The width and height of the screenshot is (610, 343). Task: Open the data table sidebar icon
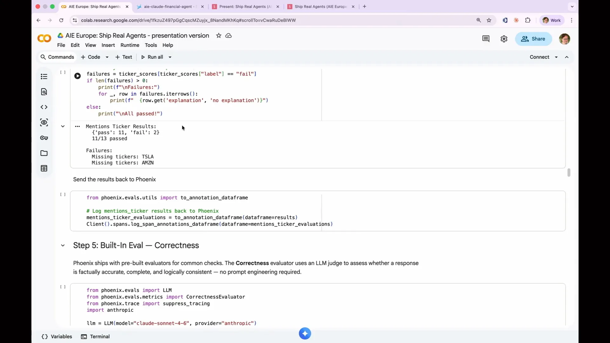click(44, 168)
